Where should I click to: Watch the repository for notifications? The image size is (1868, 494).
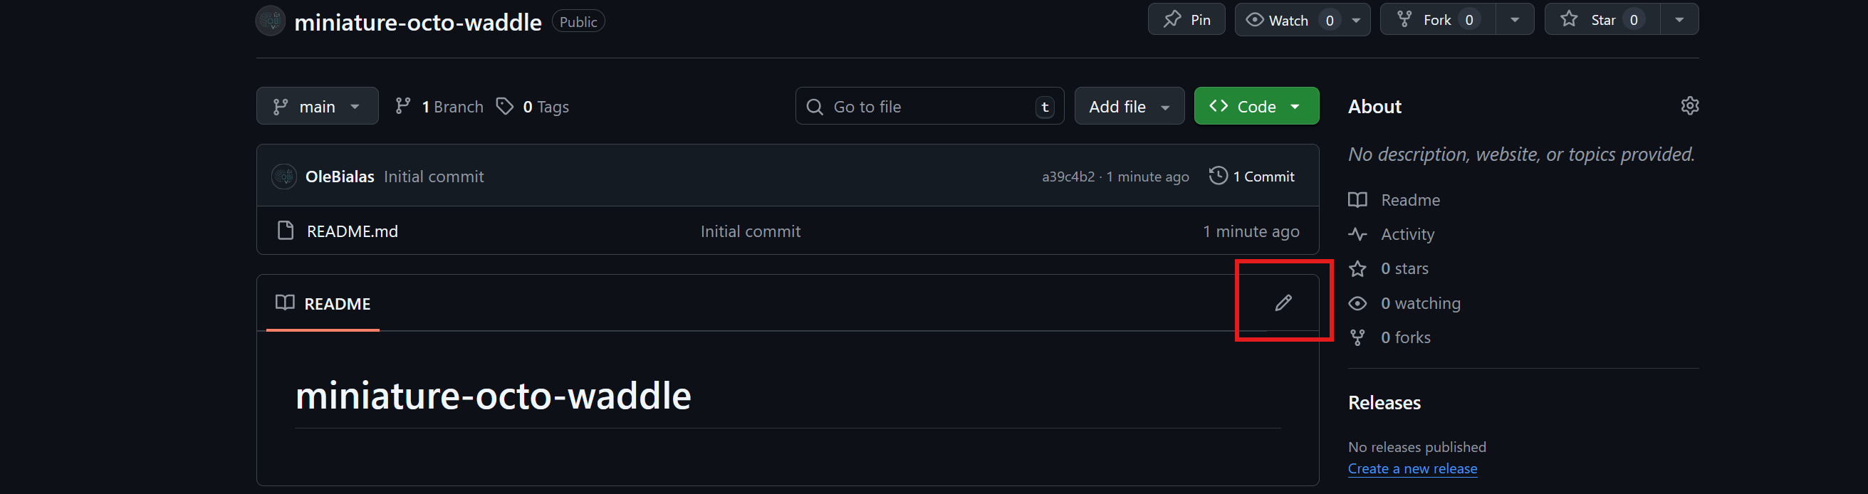(1287, 19)
